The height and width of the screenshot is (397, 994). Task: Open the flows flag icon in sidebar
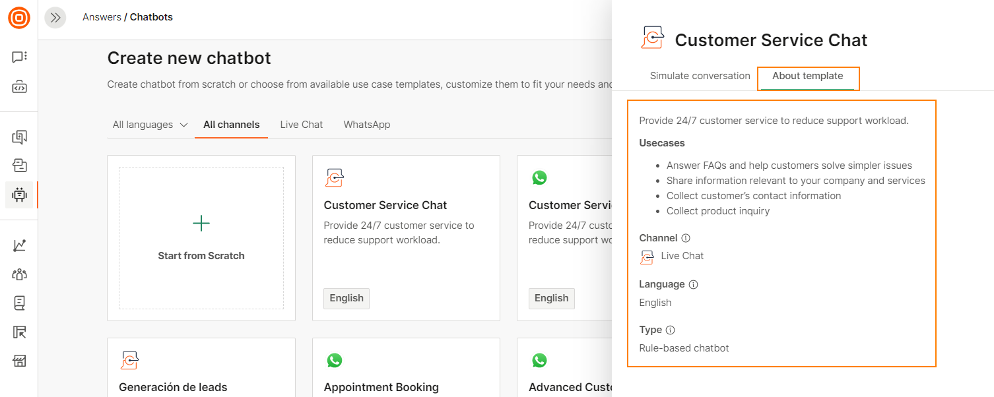(x=19, y=331)
